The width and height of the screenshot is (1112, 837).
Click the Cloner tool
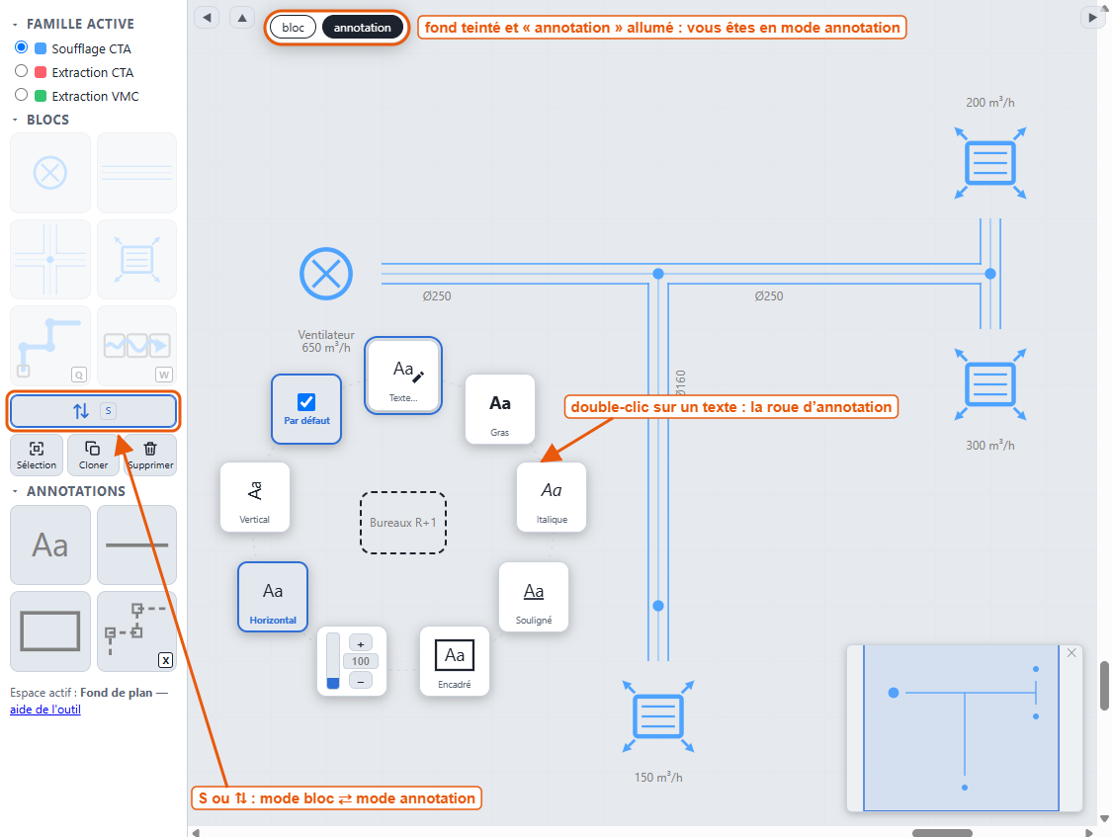click(93, 456)
